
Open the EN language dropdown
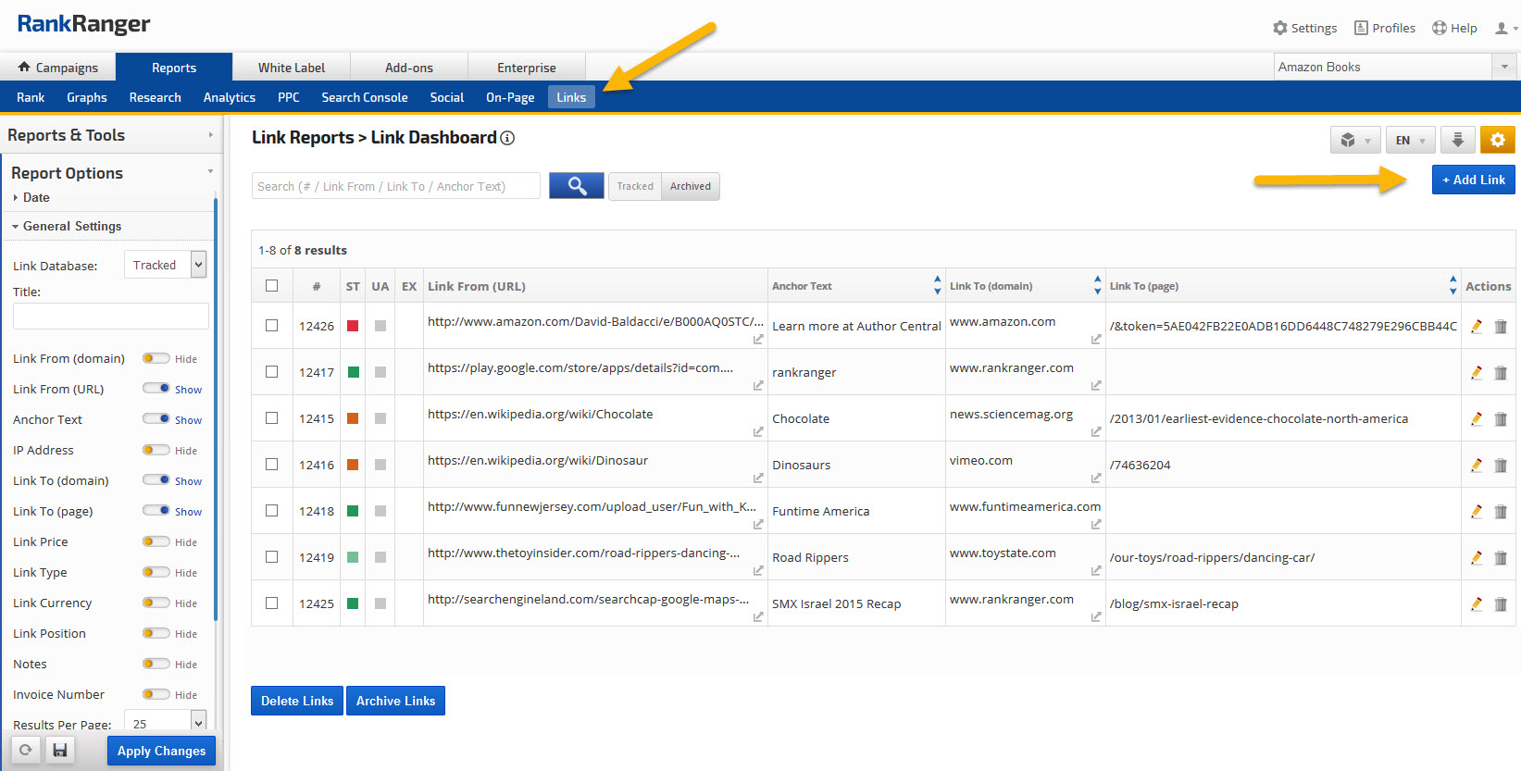1411,141
